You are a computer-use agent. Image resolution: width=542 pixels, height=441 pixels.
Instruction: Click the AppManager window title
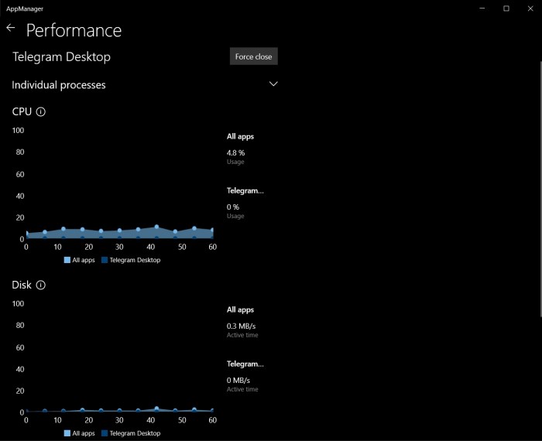[25, 9]
